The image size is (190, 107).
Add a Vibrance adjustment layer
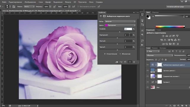coord(177,36)
